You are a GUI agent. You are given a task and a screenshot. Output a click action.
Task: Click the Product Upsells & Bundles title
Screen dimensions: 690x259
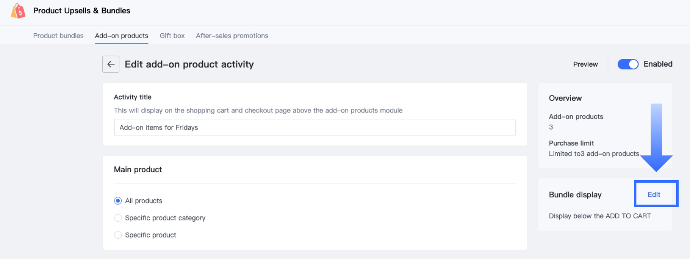[x=82, y=11]
